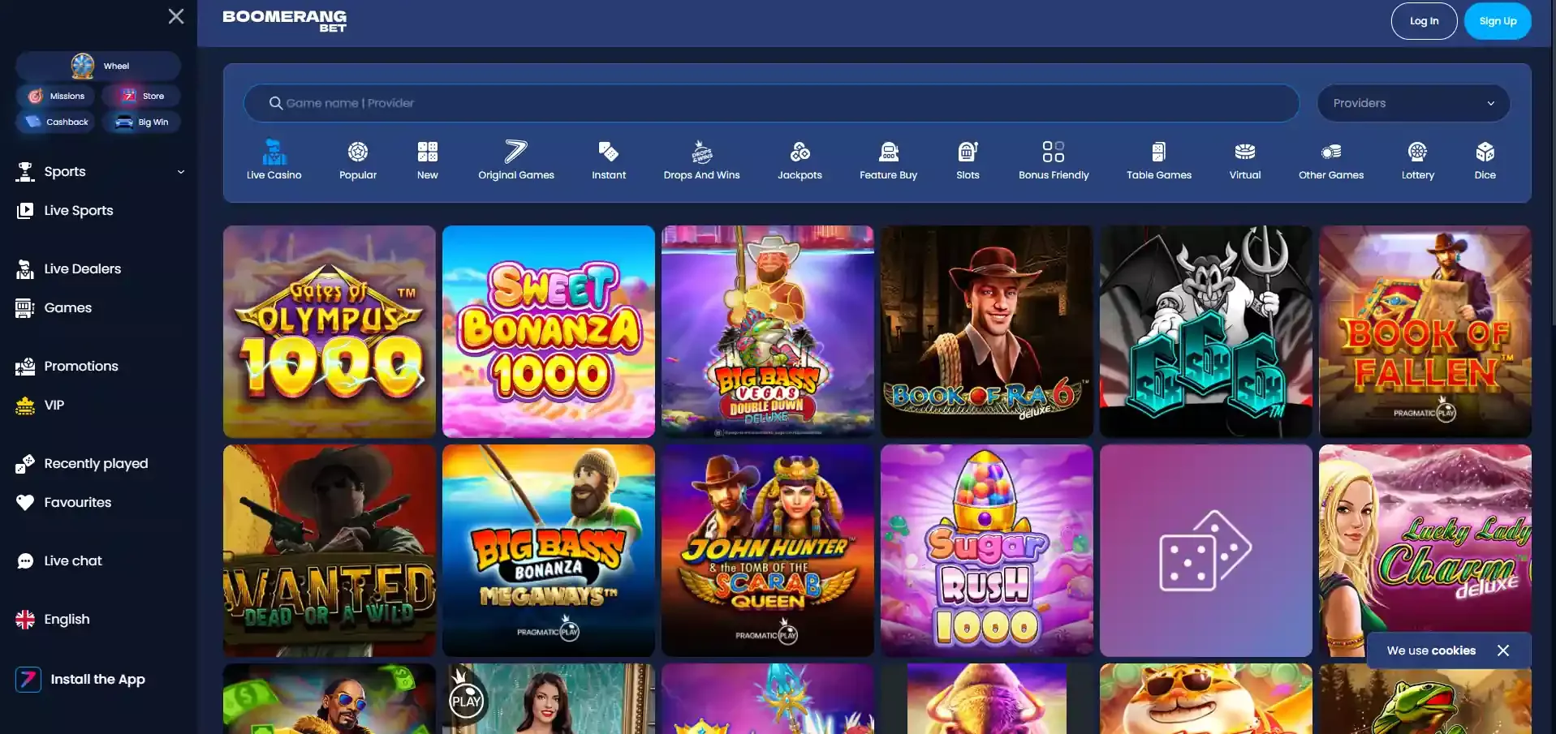Select the Live Casino category icon
This screenshot has width=1556, height=734.
274,159
